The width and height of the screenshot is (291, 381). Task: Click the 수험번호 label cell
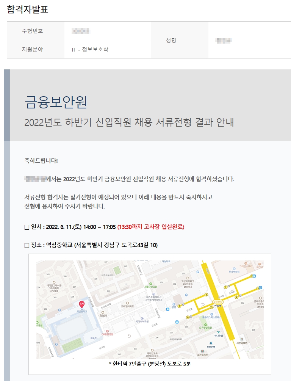[x=36, y=31]
